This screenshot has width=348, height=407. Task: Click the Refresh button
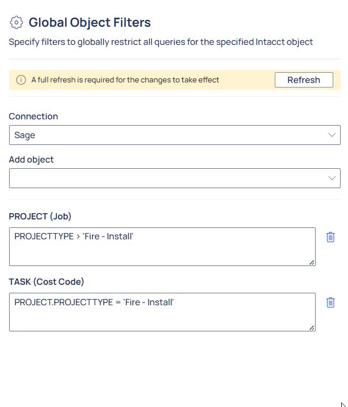click(304, 80)
